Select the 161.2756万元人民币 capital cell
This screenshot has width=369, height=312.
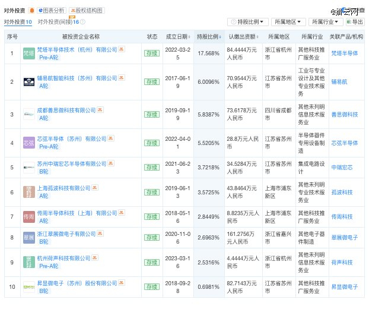point(243,238)
